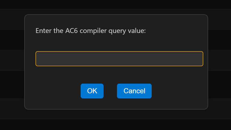
Task: Accept the AC6 compiler query prompt
Action: click(x=92, y=91)
